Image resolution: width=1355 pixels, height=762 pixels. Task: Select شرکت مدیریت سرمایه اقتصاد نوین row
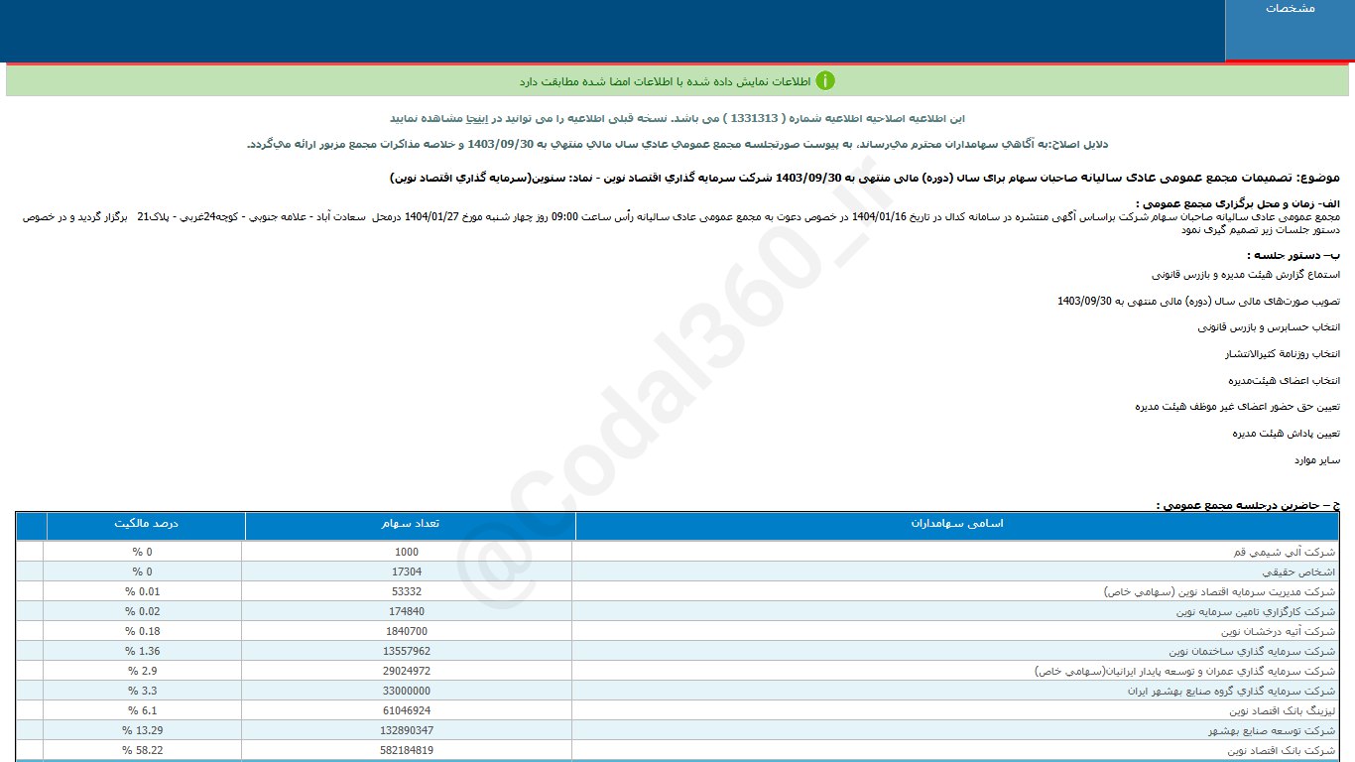[1220, 591]
